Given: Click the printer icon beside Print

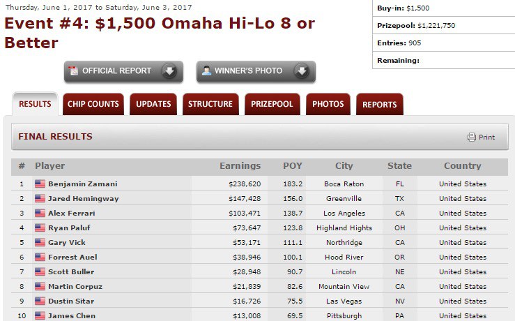Looking at the screenshot, I should click(x=472, y=137).
